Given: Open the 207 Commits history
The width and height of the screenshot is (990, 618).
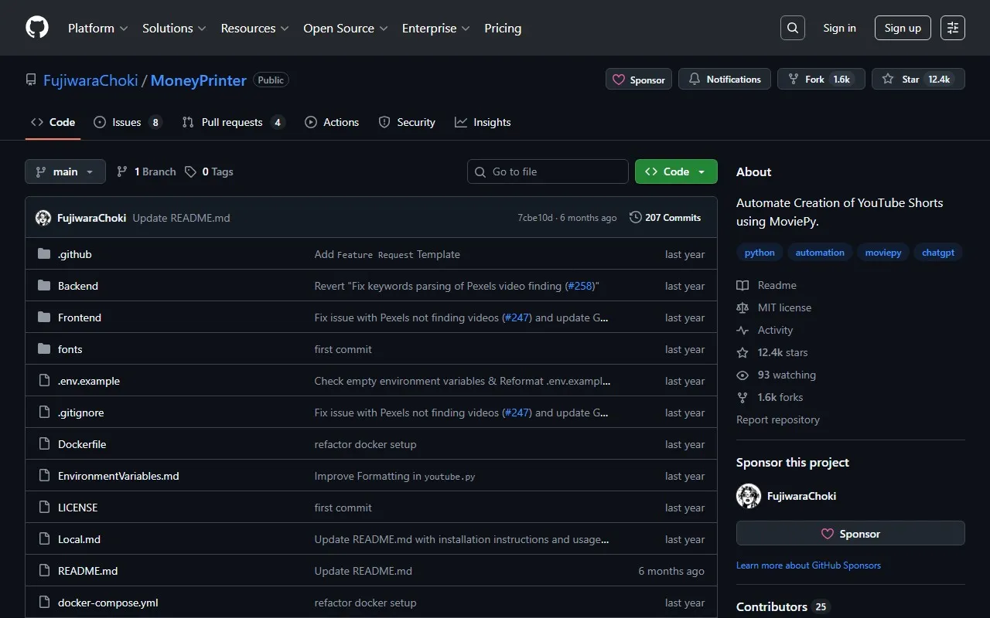Looking at the screenshot, I should tap(665, 218).
